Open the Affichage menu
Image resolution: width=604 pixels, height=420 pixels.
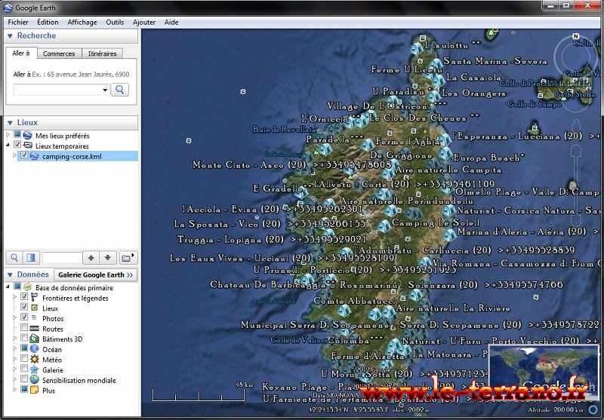pyautogui.click(x=82, y=23)
